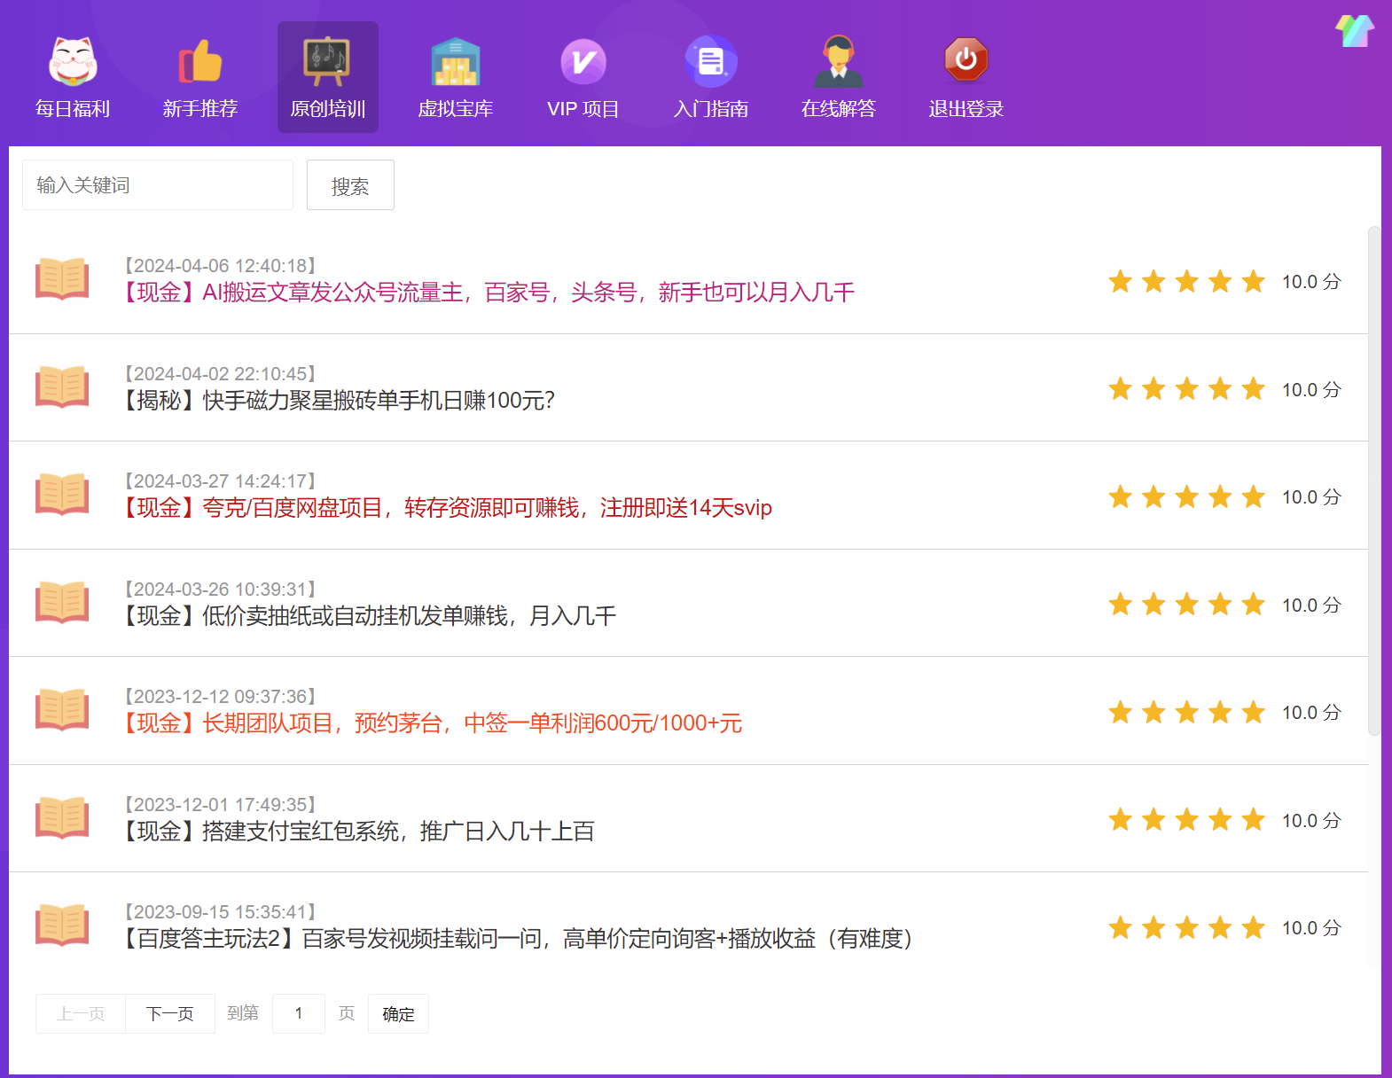Open the AI搬运文章发公众号流量主 article

point(488,293)
